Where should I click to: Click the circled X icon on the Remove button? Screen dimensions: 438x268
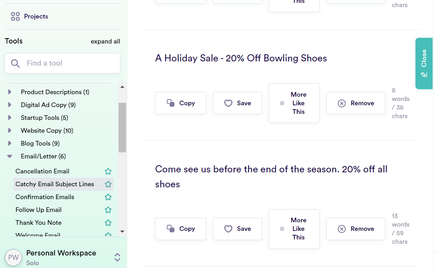[x=341, y=103]
